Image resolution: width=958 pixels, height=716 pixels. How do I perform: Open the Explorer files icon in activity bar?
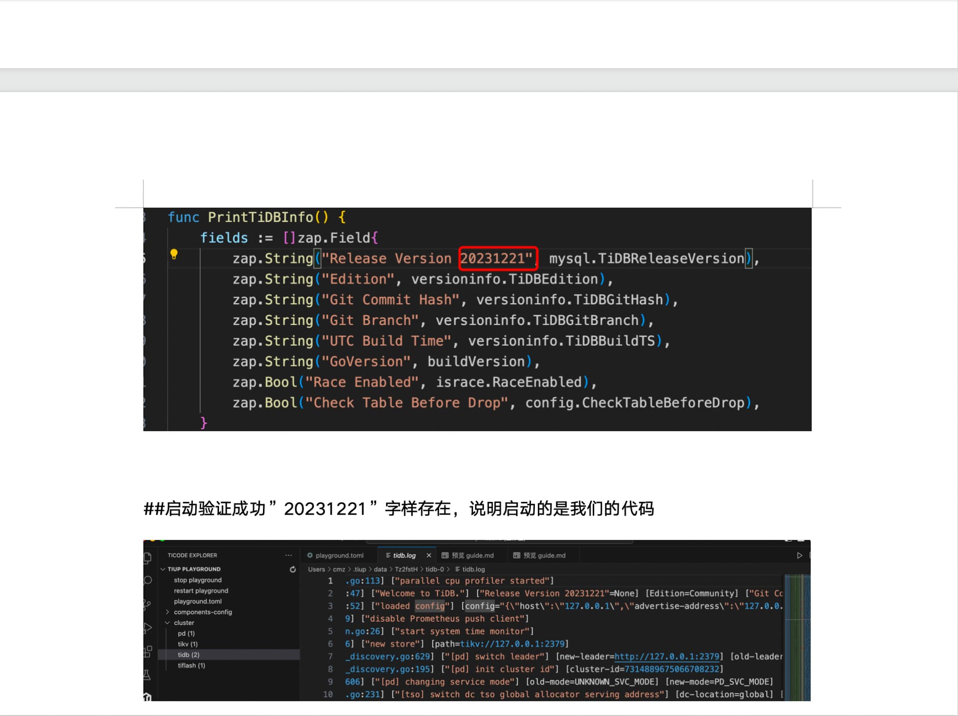tap(148, 558)
